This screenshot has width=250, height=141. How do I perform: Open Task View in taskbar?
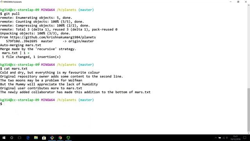click(x=20, y=137)
